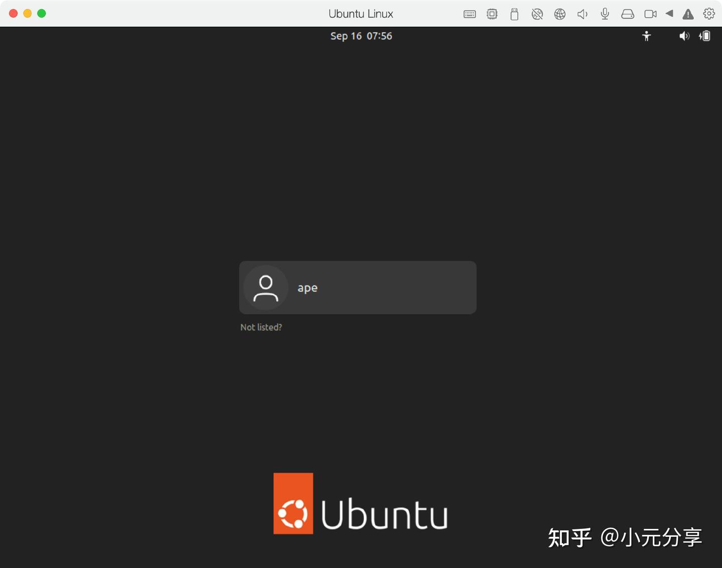Toggle the microphone input icon
The width and height of the screenshot is (722, 568).
(x=604, y=14)
